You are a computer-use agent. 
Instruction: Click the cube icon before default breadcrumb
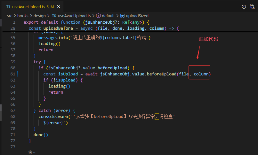98,16
